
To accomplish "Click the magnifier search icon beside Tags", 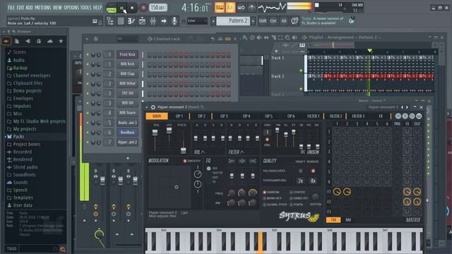I will (x=63, y=249).
